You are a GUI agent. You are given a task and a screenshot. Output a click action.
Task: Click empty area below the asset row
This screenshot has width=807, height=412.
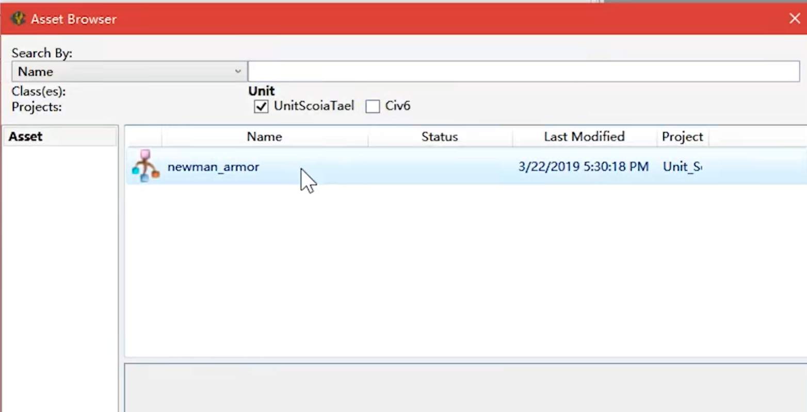tap(464, 268)
